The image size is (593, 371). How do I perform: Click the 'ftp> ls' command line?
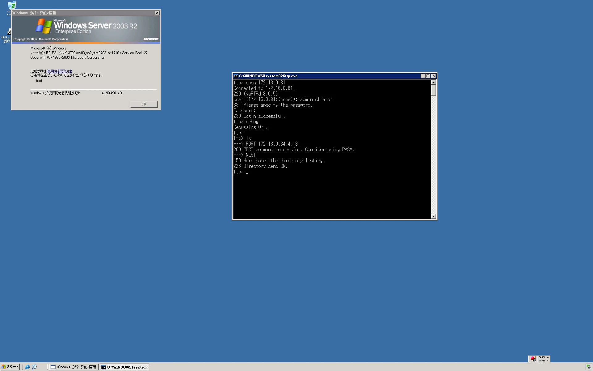(242, 139)
